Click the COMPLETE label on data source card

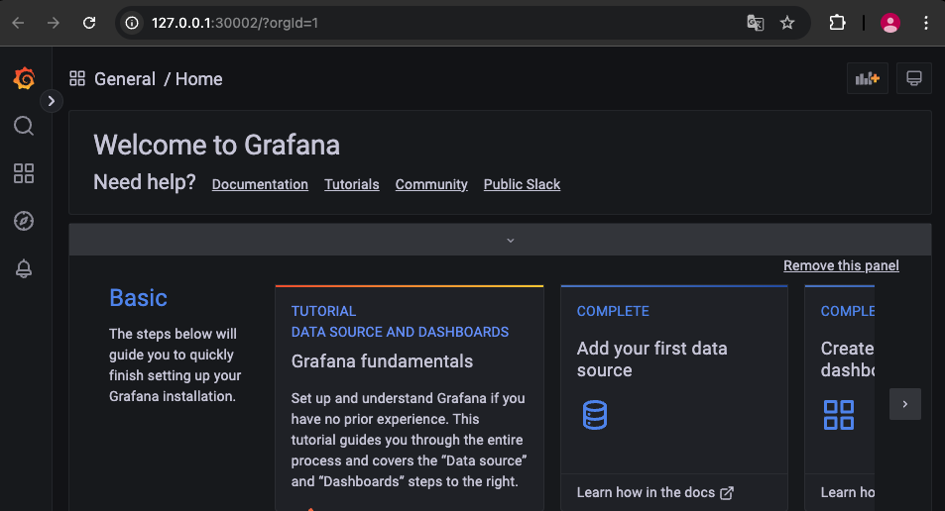613,311
